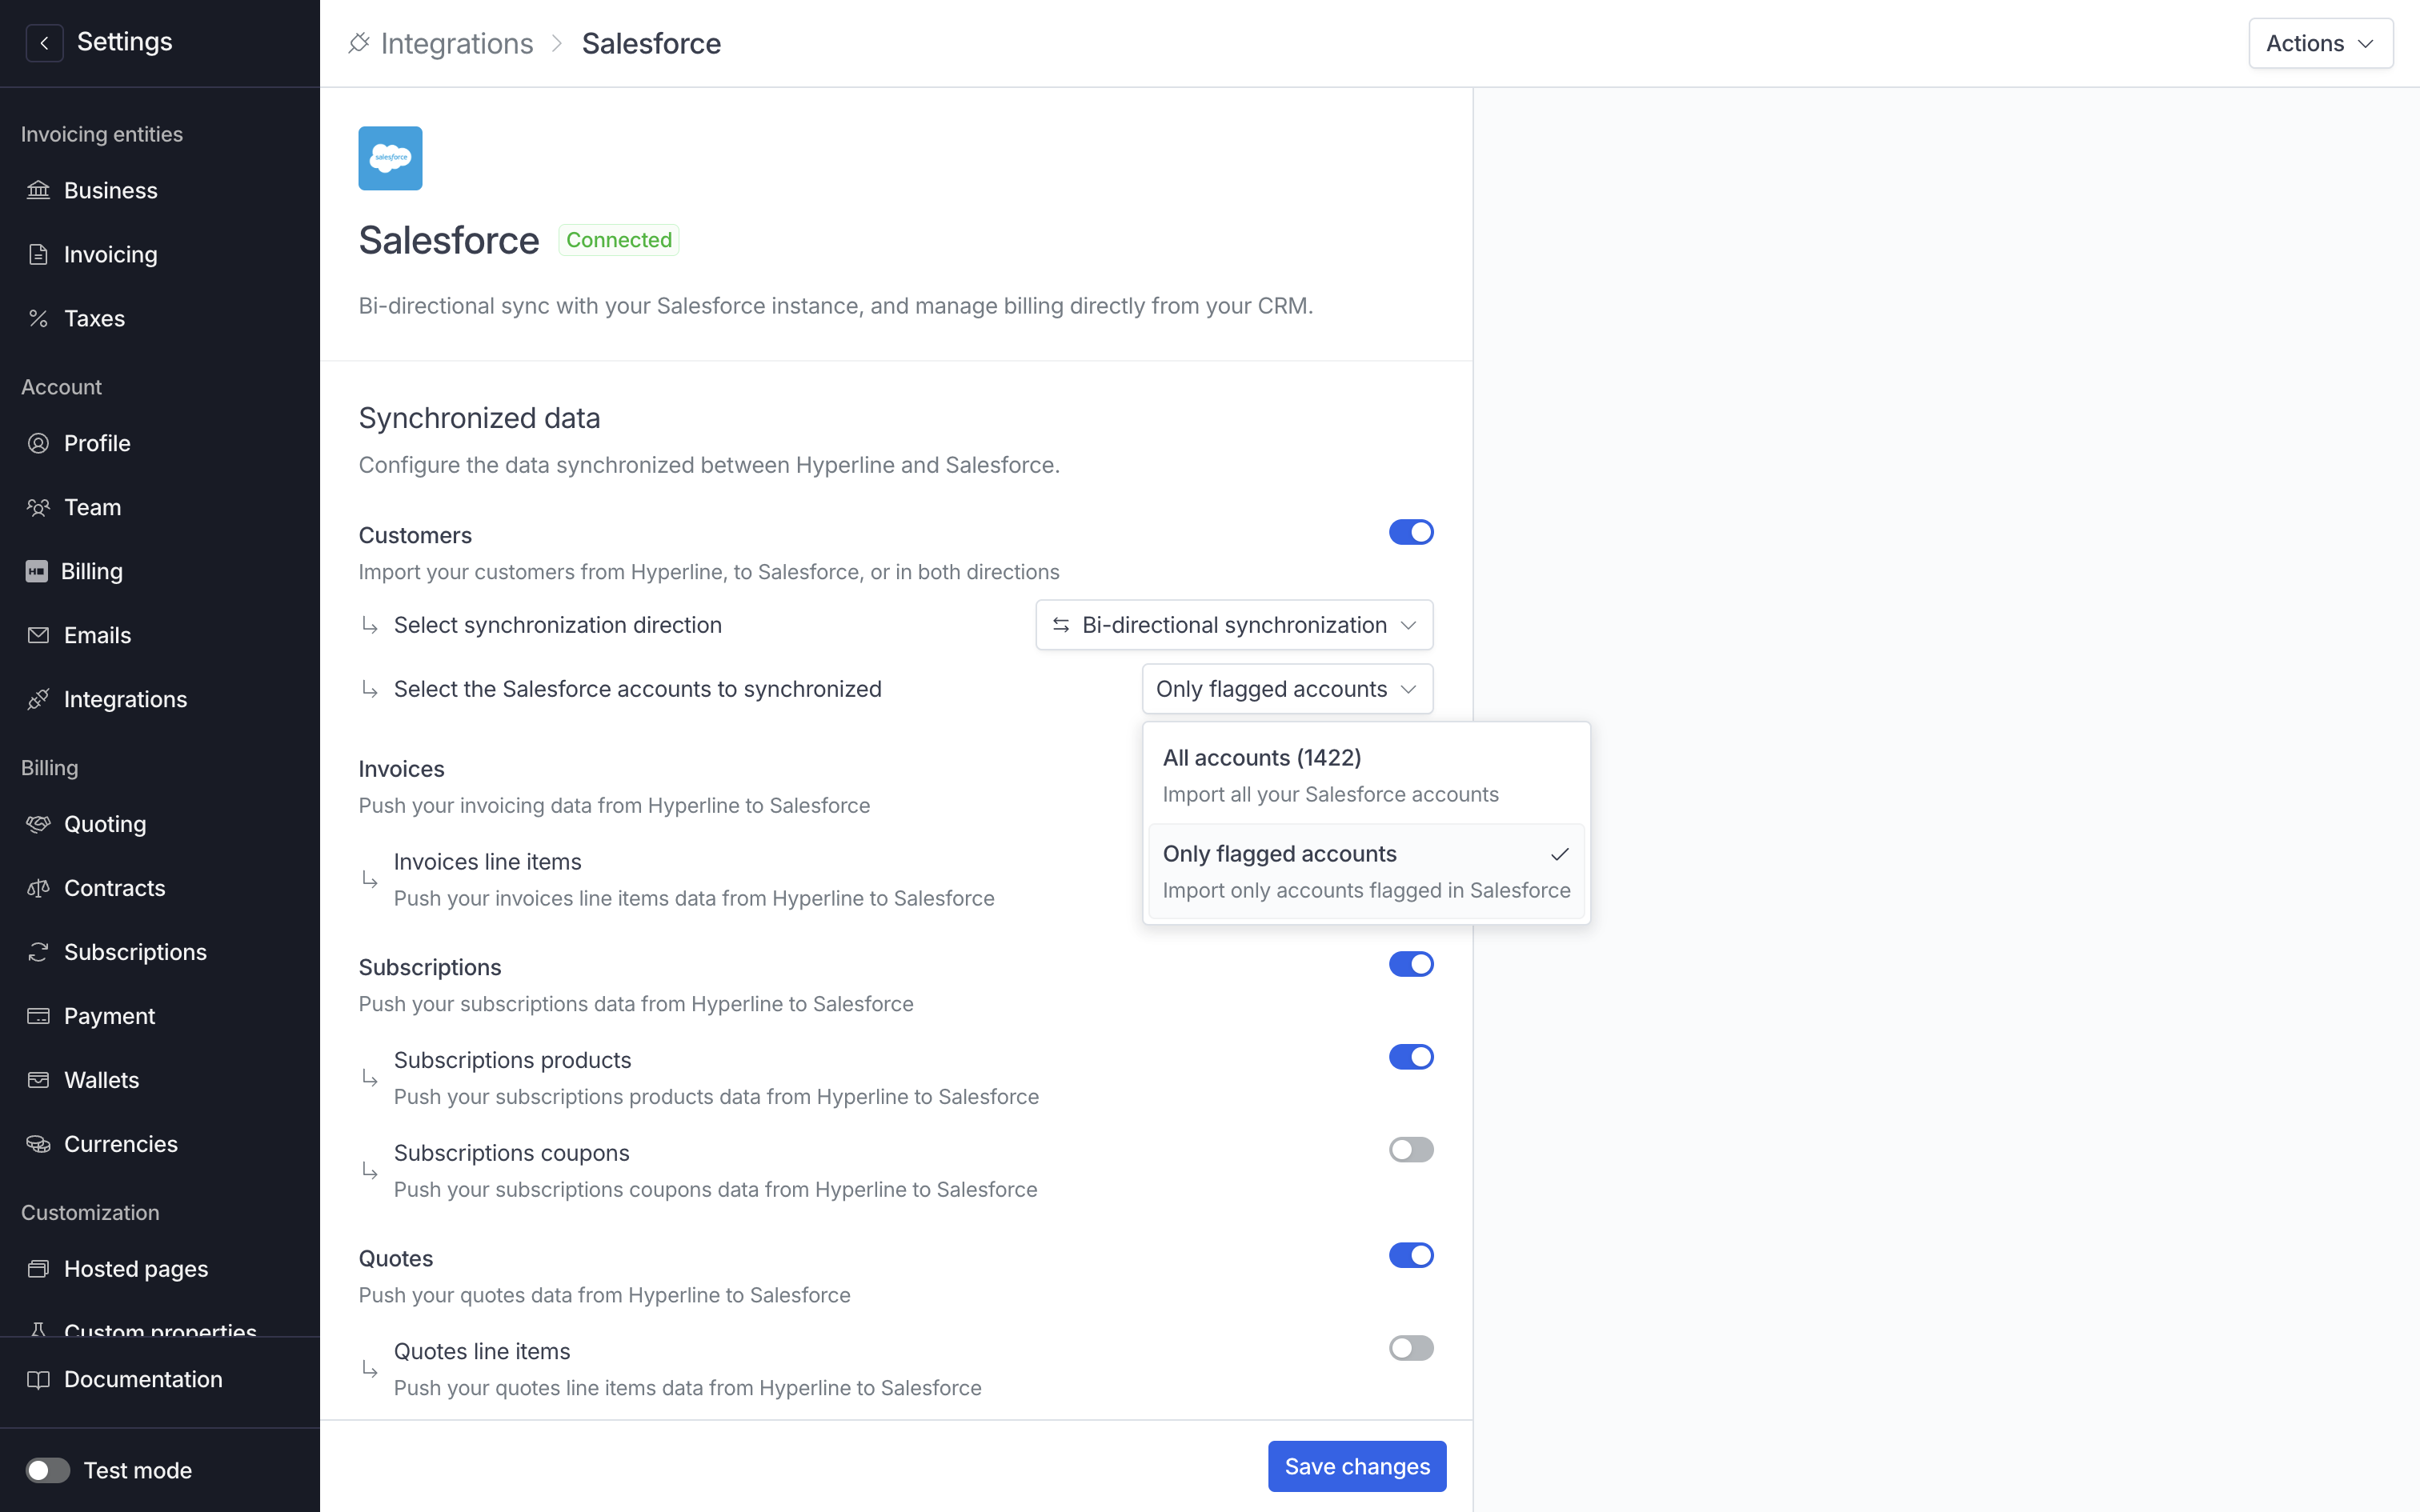
Task: Click the checkmark on Only flagged accounts option
Action: coord(1559,854)
